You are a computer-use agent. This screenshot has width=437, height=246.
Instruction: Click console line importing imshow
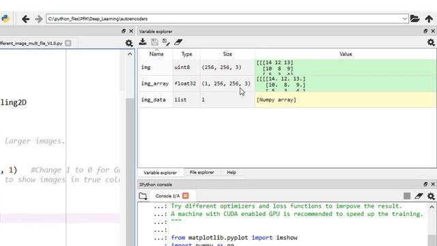(234, 238)
